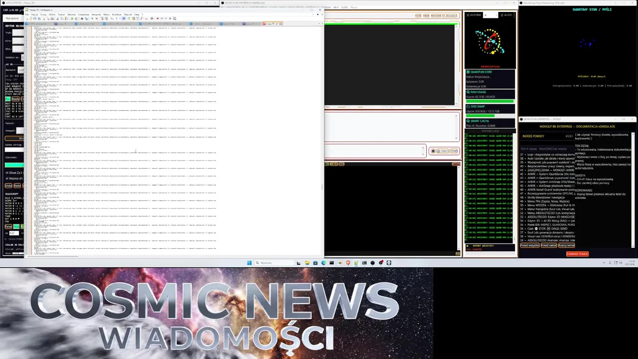Open the Ustawienia menu in Notepad++

(83, 14)
